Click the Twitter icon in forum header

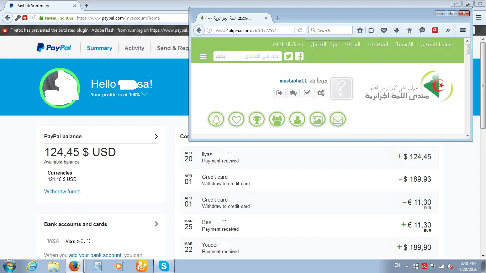pyautogui.click(x=289, y=56)
